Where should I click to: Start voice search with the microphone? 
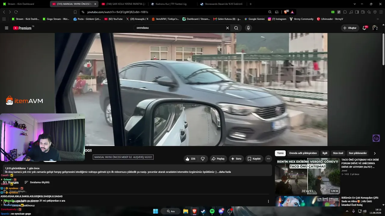pyautogui.click(x=248, y=28)
